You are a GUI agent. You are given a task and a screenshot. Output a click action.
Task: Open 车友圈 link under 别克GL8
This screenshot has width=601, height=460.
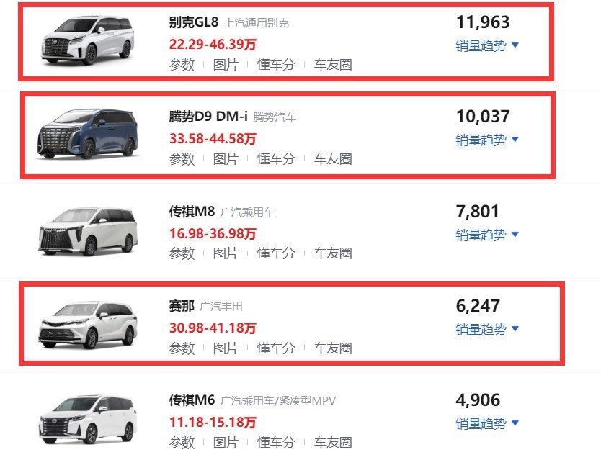[333, 65]
